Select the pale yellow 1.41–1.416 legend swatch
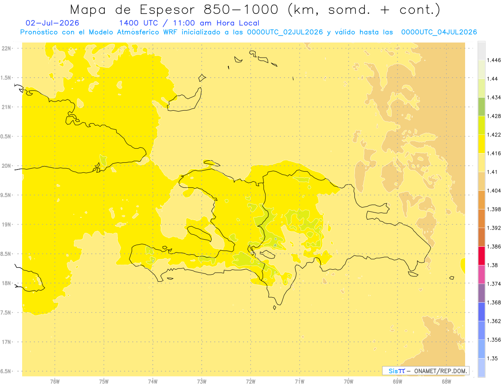Screen dimensions: 501x387 [x=481, y=162]
